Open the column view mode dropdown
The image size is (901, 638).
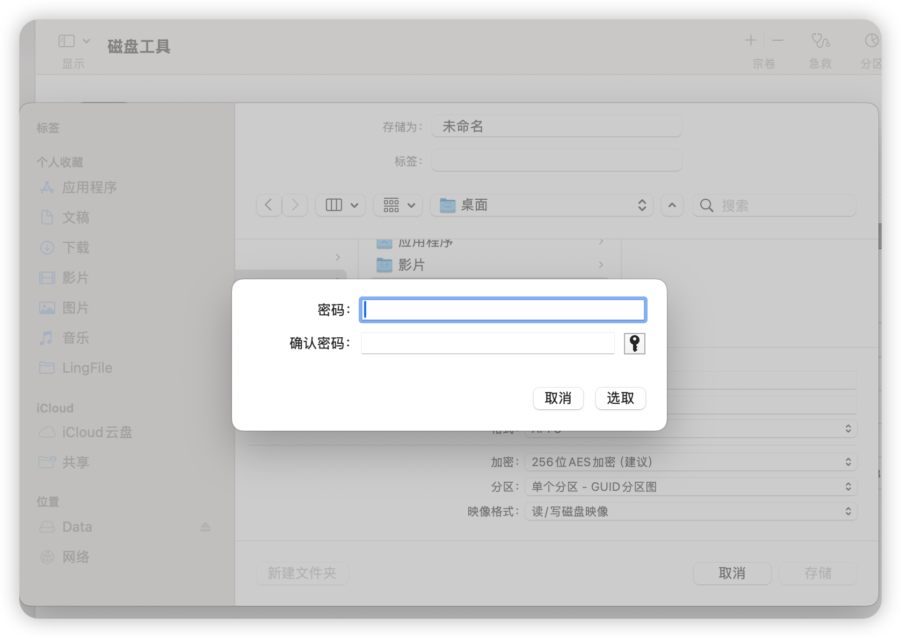[x=341, y=205]
